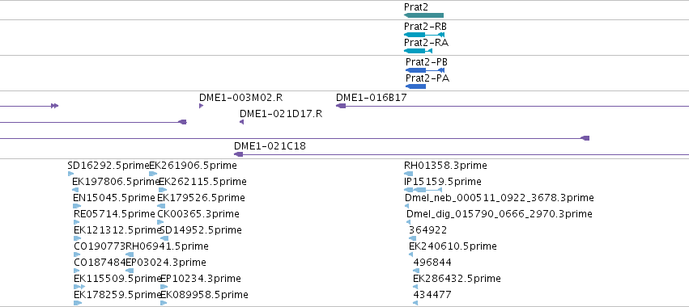The image size is (689, 307).
Task: Select the Dmel_neb_000511_0922_3678.3prime label
Action: click(500, 198)
